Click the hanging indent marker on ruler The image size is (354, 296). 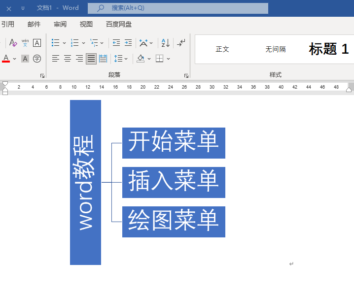(5, 90)
